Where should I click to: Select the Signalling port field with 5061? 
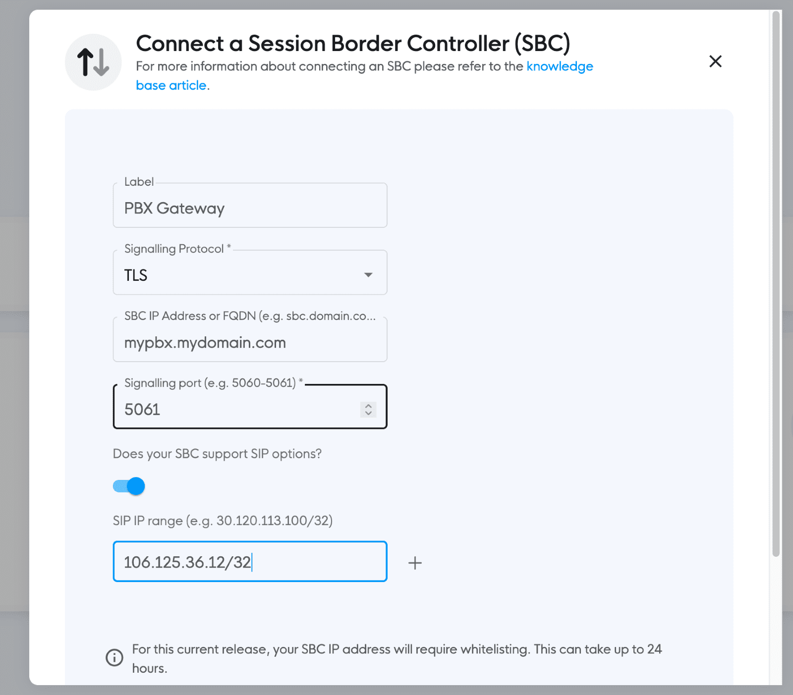tap(223, 409)
